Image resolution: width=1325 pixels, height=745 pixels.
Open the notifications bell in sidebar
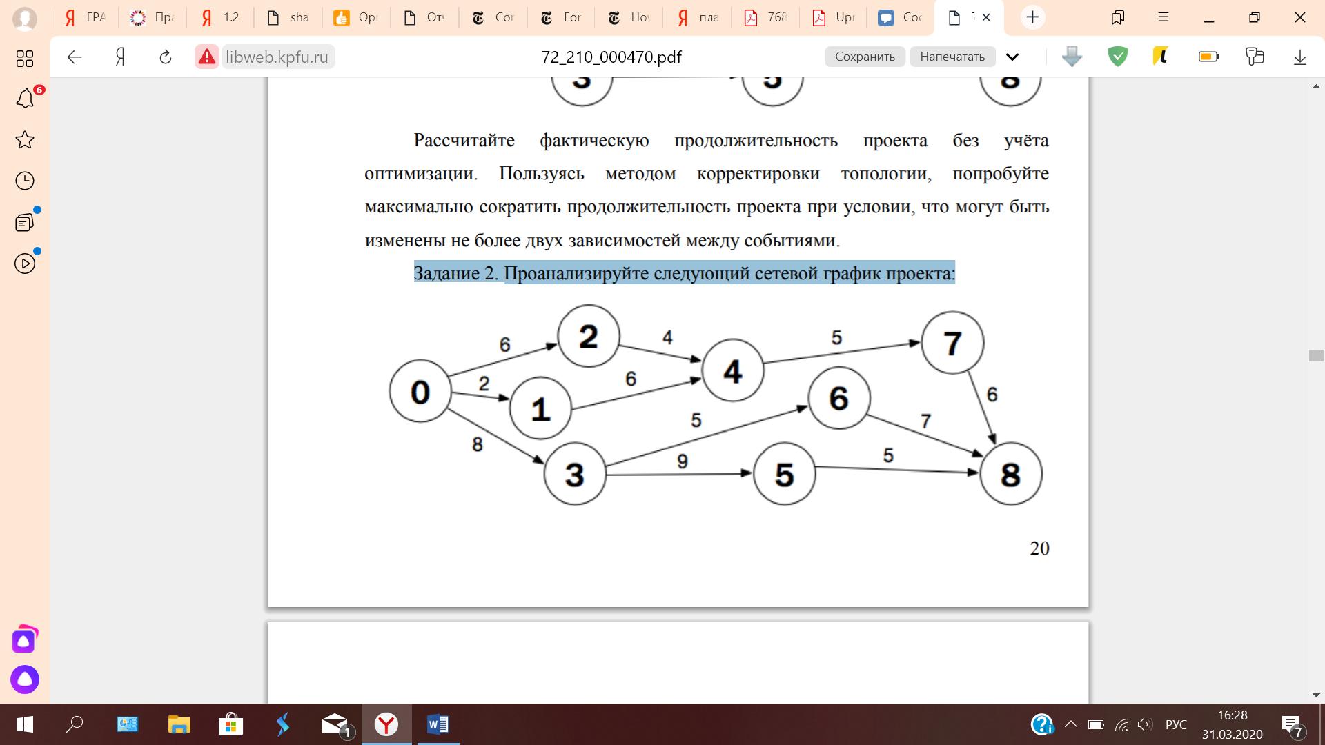tap(25, 99)
